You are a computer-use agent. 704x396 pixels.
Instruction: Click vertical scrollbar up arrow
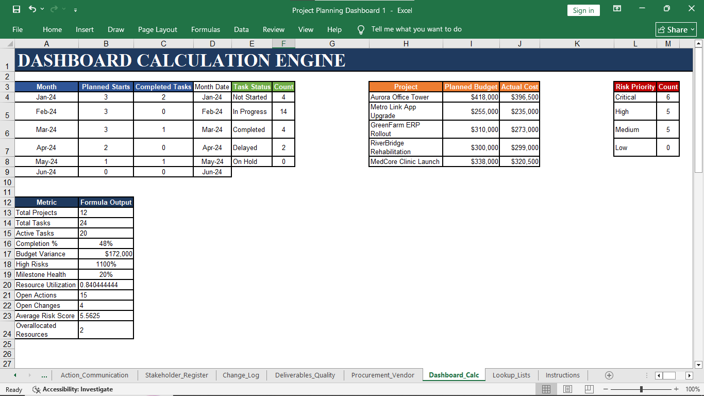pyautogui.click(x=699, y=44)
